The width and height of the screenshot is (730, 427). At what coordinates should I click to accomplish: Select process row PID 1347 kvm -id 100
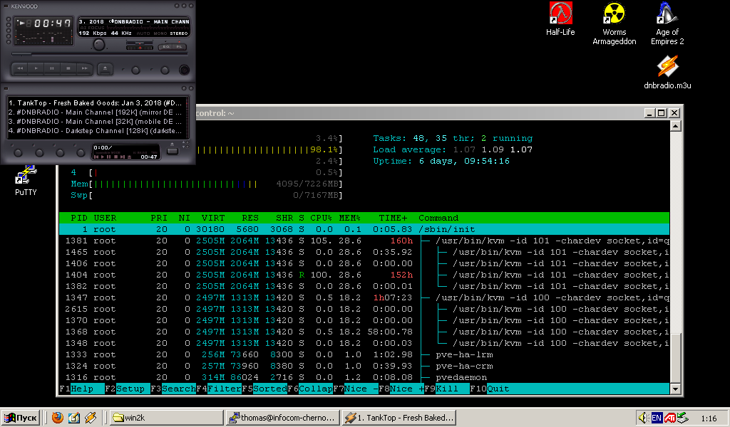tap(364, 297)
